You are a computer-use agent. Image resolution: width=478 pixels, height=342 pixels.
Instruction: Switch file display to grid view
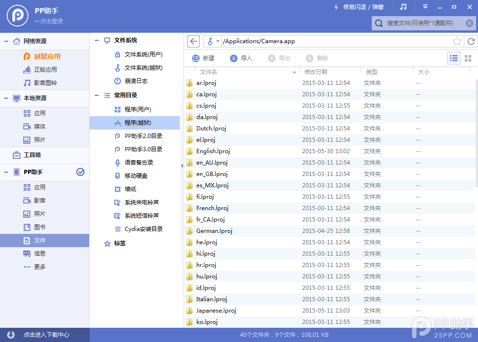click(469, 58)
